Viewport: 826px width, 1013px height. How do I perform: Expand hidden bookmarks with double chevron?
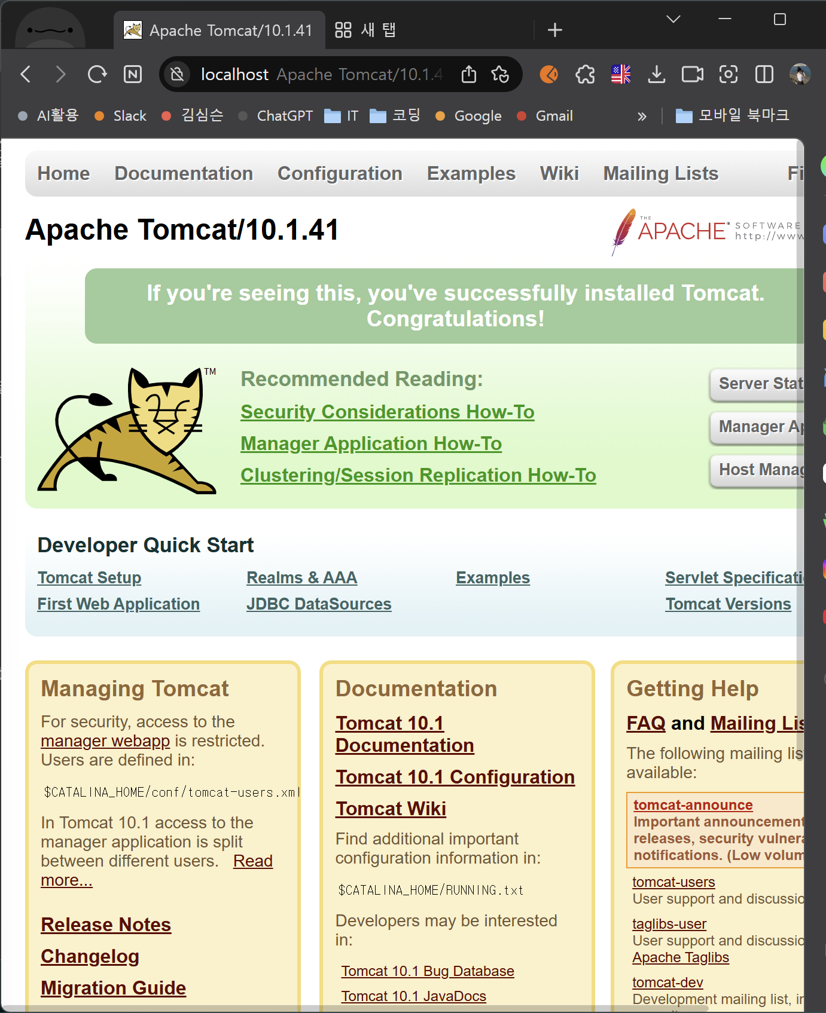642,116
